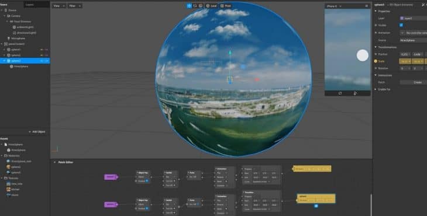Toggle Enabled checkbox in top Object Tap patch
Viewport: 427px width, 216px height.
(147, 180)
